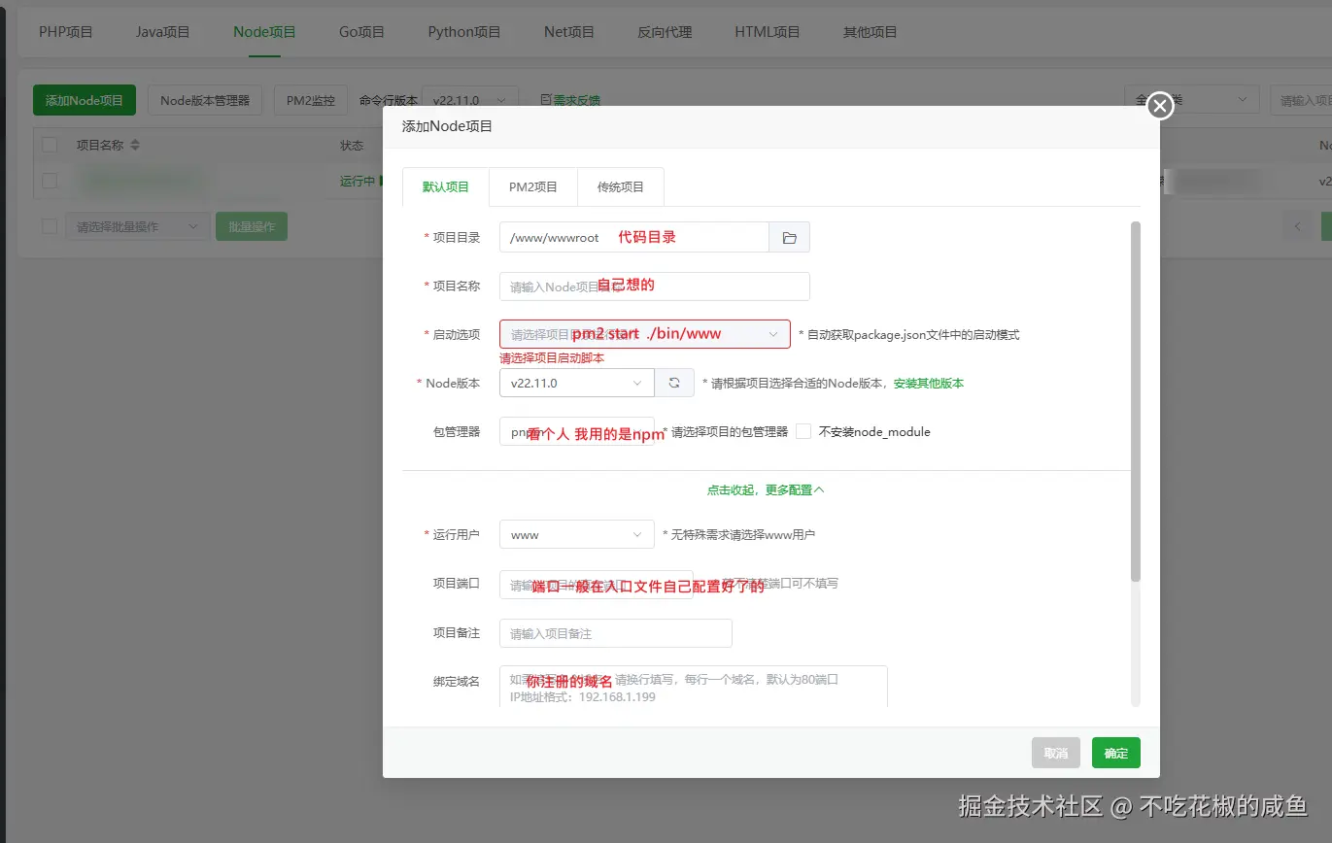
Task: Open the 命令行版本 v22.11.0 dropdown
Action: point(470,100)
